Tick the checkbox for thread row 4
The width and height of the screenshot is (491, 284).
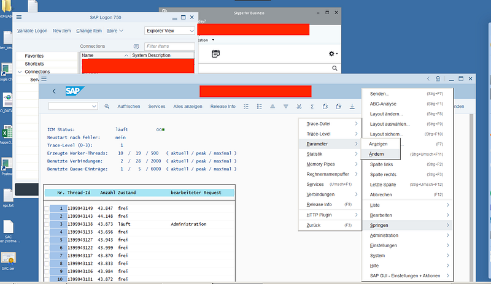point(47,232)
